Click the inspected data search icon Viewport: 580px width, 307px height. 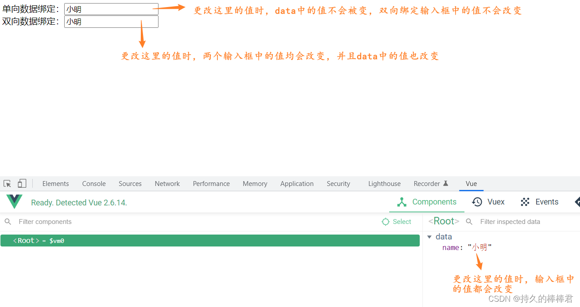tap(469, 222)
